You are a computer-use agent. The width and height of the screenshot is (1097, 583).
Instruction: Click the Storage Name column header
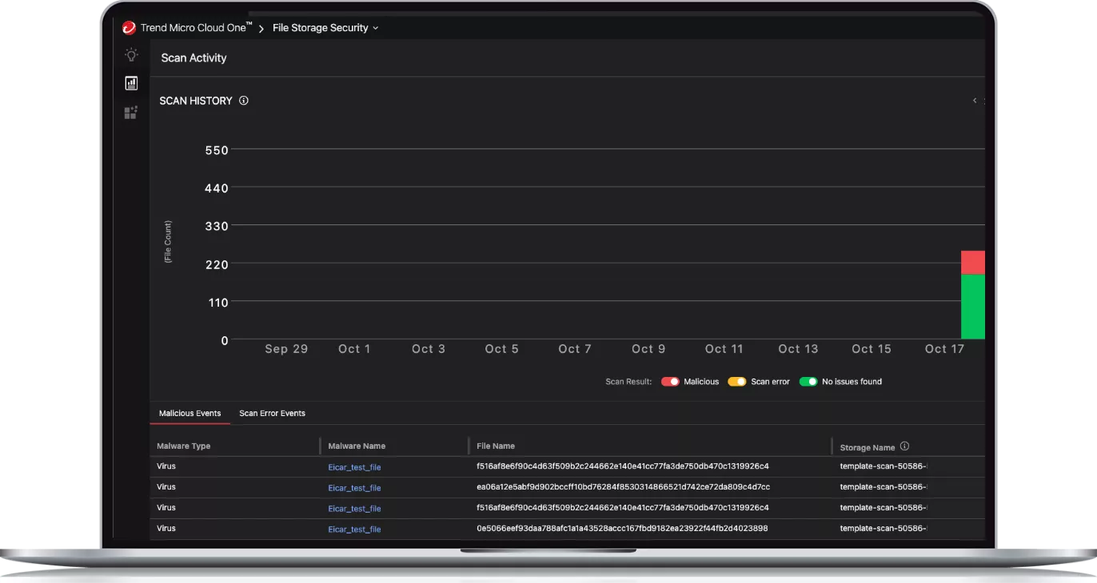pyautogui.click(x=868, y=448)
